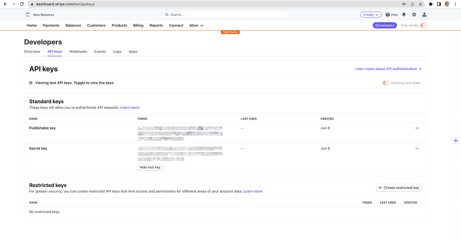Click the New Business account name
The image size is (461, 240).
tap(43, 15)
